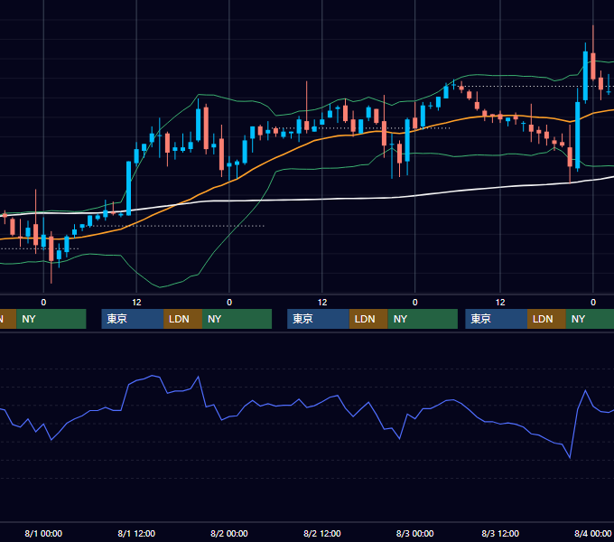This screenshot has height=542, width=614.
Task: Click the LDN session block on 8/3
Action: click(546, 319)
